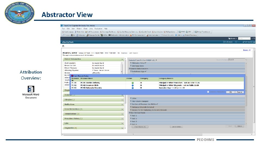Open the embedded Microsoft Word Document icon

(31, 89)
